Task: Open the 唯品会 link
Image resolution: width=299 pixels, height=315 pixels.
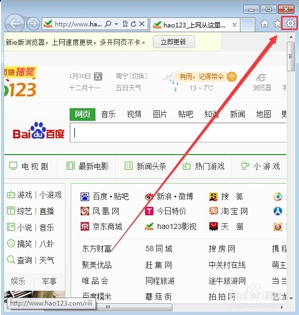Action: click(x=95, y=281)
